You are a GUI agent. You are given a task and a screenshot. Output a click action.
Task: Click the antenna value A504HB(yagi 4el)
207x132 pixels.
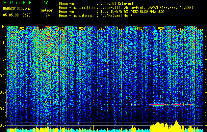coord(116,16)
